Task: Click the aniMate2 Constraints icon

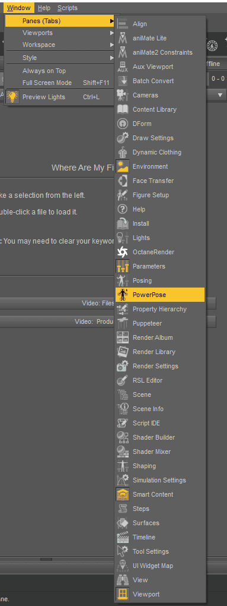Action: [123, 52]
